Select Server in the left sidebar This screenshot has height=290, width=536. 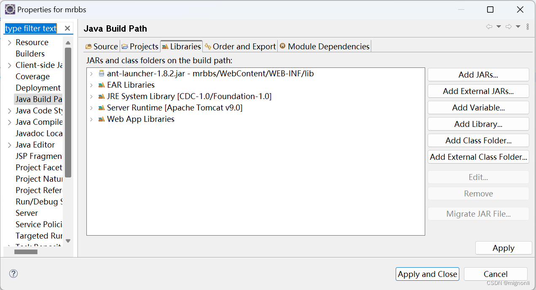26,213
